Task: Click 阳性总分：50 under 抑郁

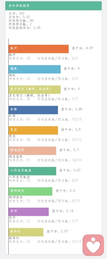Action: click(x=20, y=119)
